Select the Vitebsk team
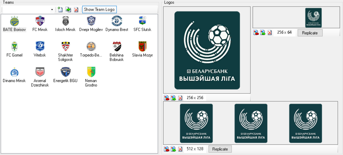 point(40,50)
